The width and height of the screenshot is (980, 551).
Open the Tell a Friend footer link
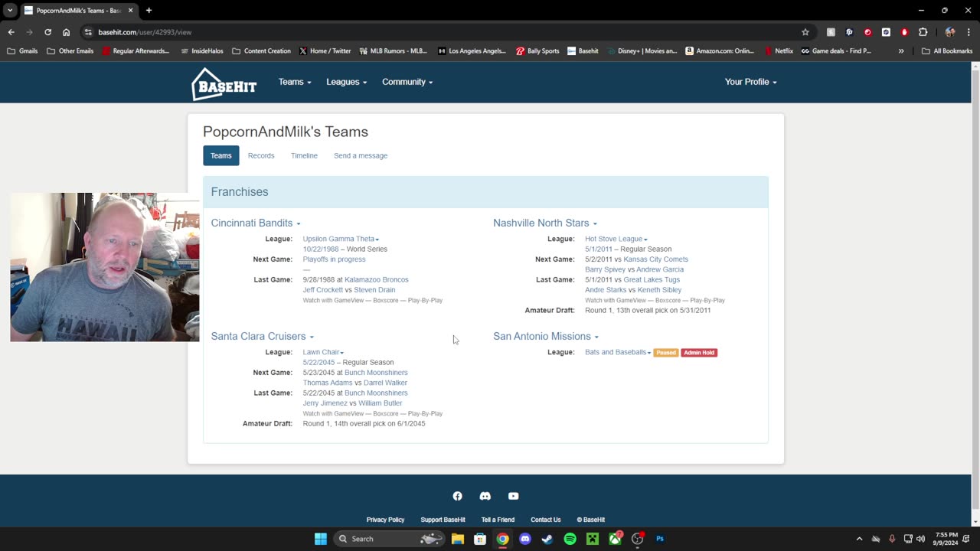pos(498,520)
